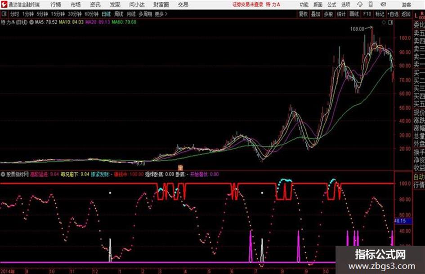Click the 自动 button in right sidebar
Screen dimensions: 425x274
pos(419,177)
